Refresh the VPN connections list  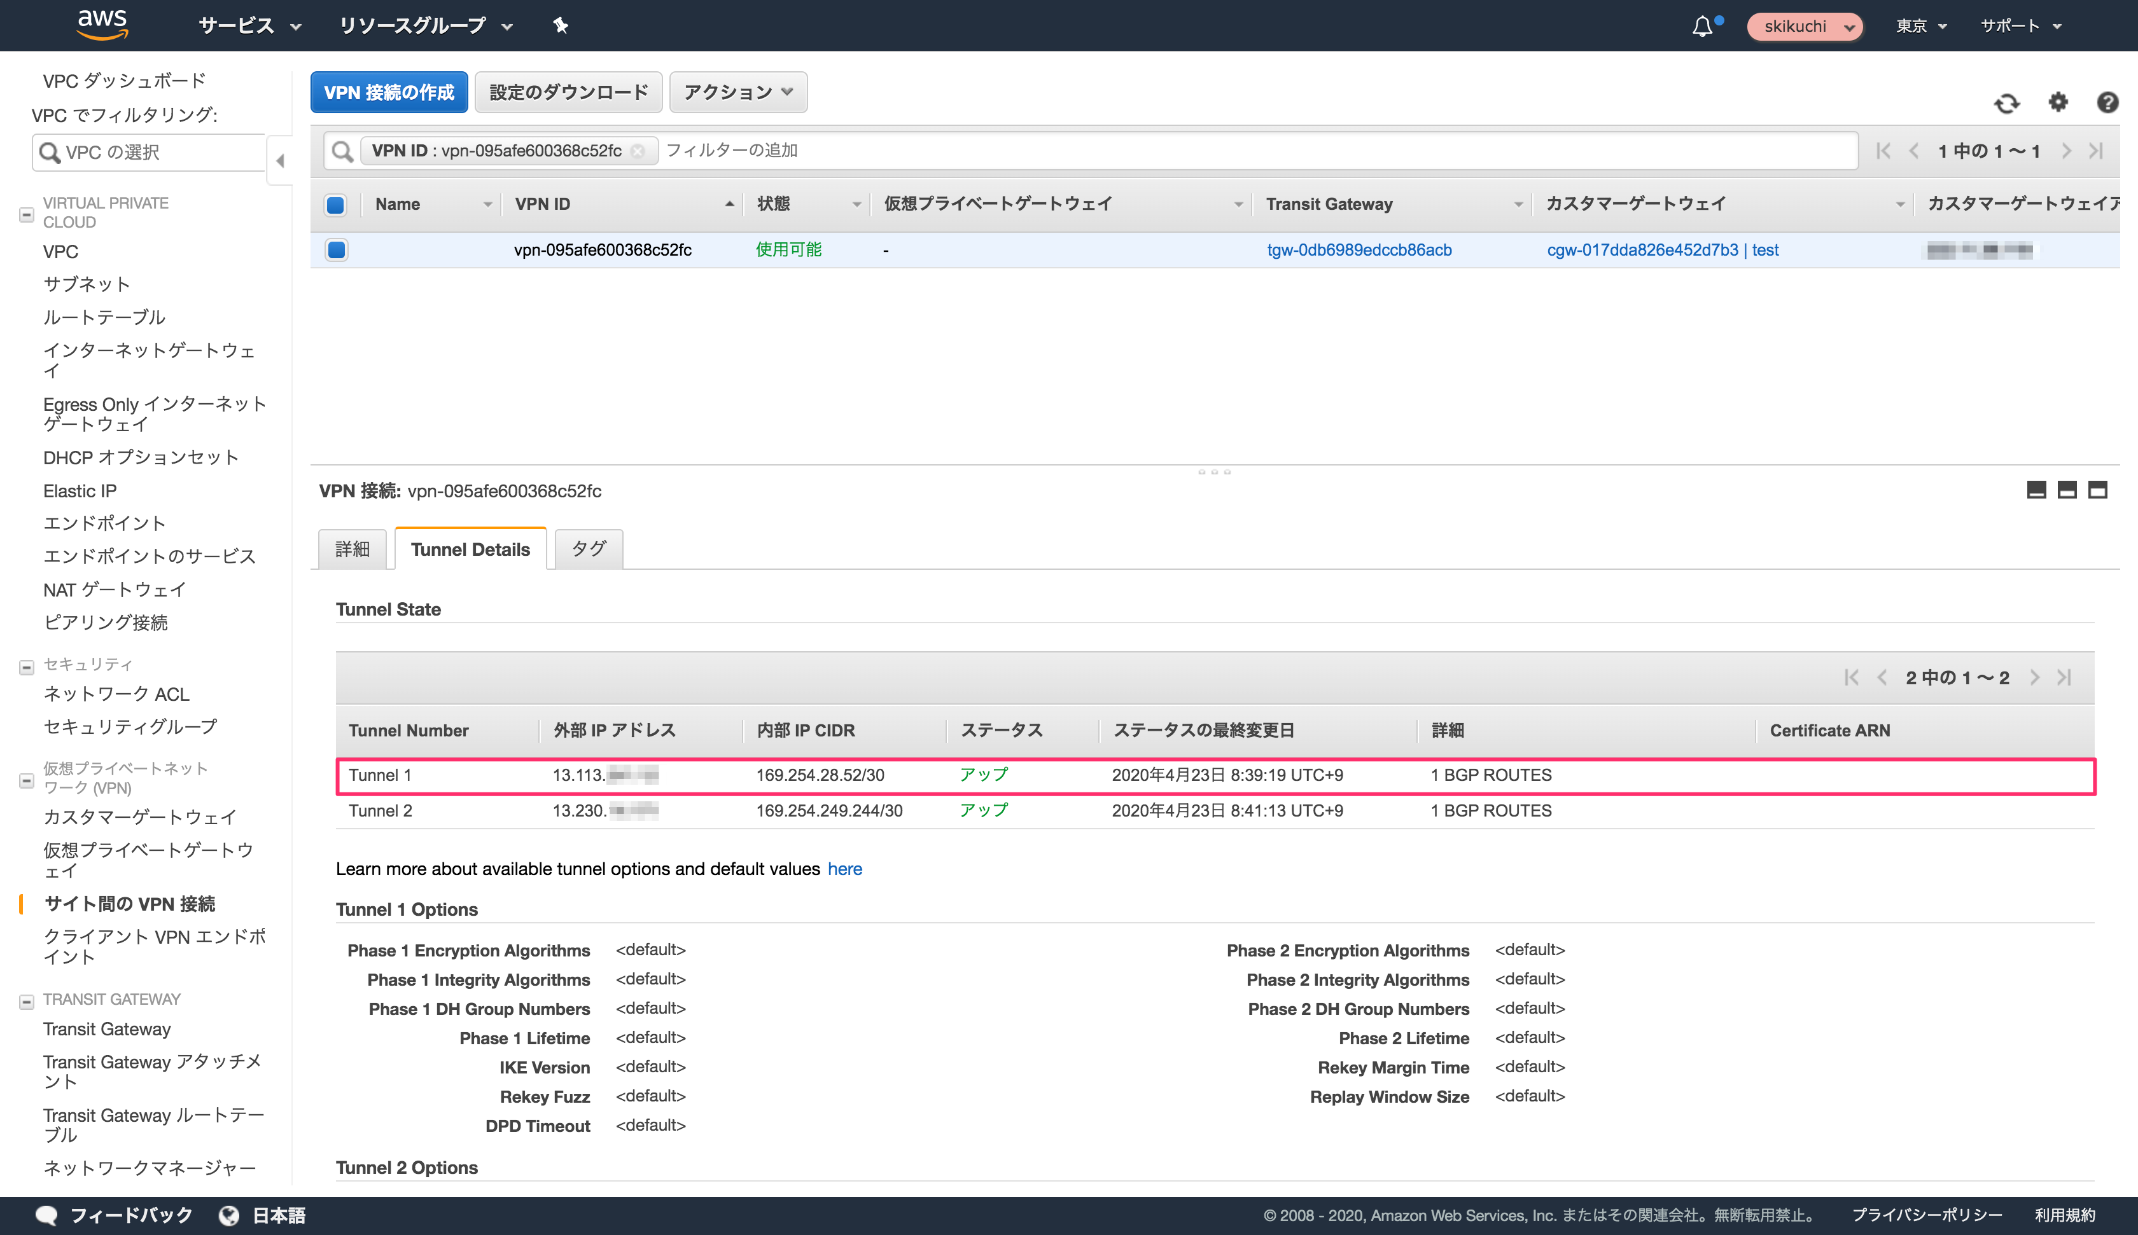point(2008,102)
